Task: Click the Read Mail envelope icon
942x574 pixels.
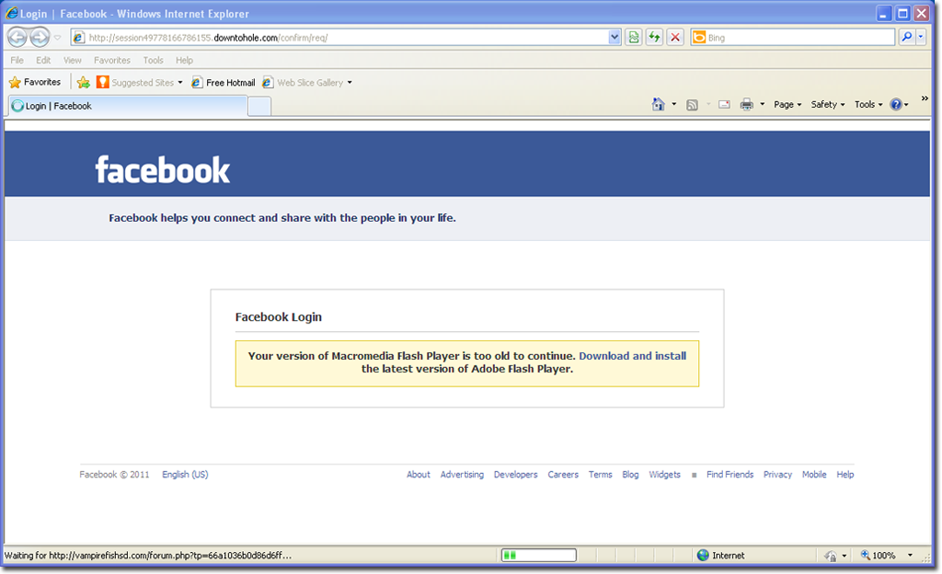Action: (x=725, y=105)
